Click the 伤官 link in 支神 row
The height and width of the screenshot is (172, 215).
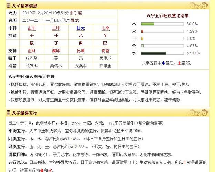(105, 51)
